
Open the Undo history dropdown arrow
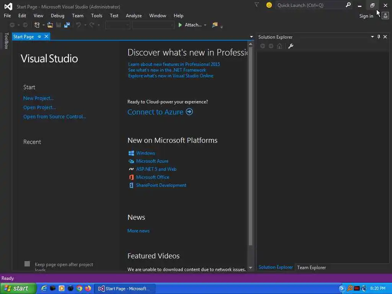click(x=85, y=25)
